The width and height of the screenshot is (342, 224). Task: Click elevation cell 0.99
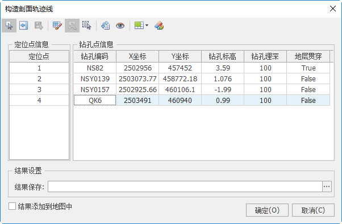223,100
